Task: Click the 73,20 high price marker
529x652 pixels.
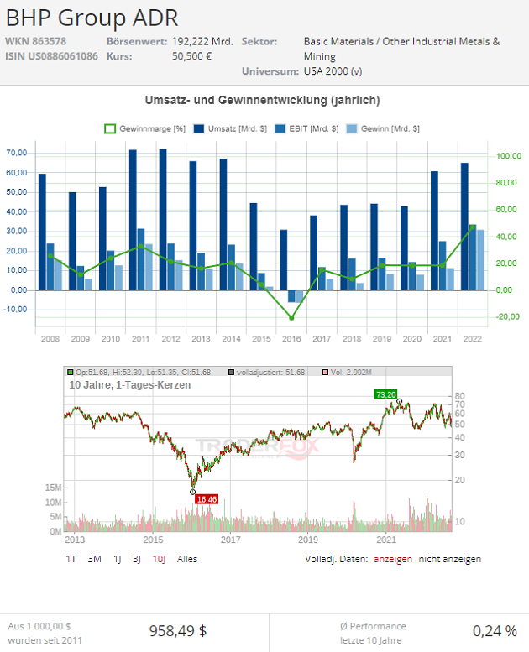Action: point(385,394)
